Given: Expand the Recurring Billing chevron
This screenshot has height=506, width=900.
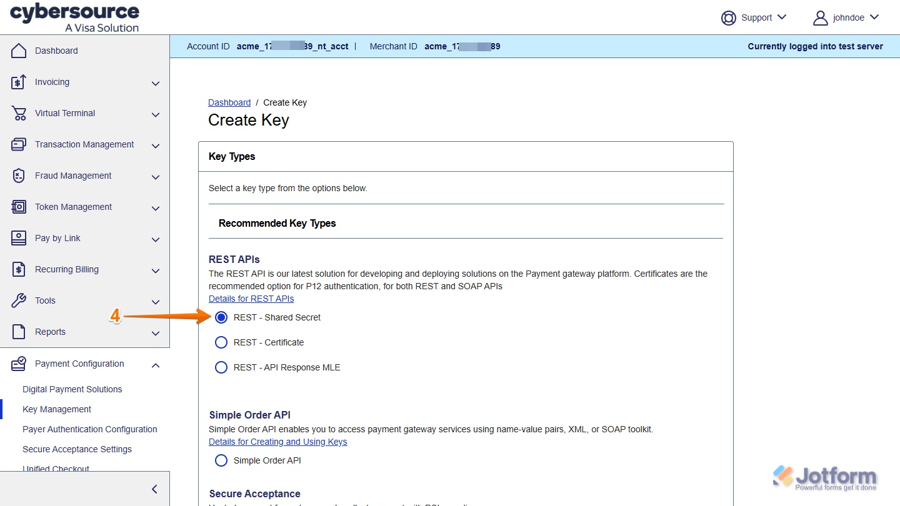Looking at the screenshot, I should tap(156, 270).
